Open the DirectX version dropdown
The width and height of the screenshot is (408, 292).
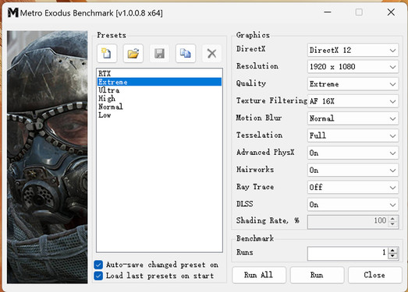pyautogui.click(x=353, y=50)
